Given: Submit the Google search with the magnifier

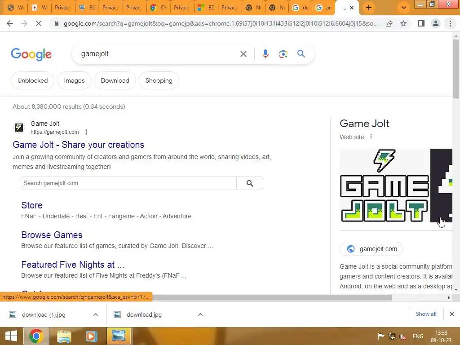Looking at the screenshot, I should click(301, 54).
